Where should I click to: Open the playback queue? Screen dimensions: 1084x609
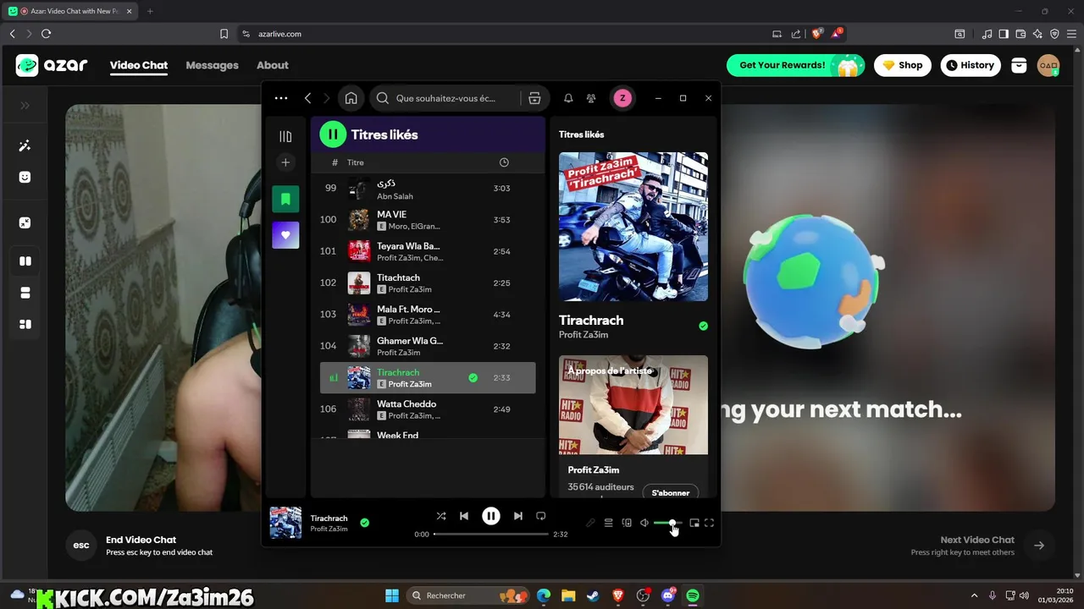pyautogui.click(x=608, y=523)
